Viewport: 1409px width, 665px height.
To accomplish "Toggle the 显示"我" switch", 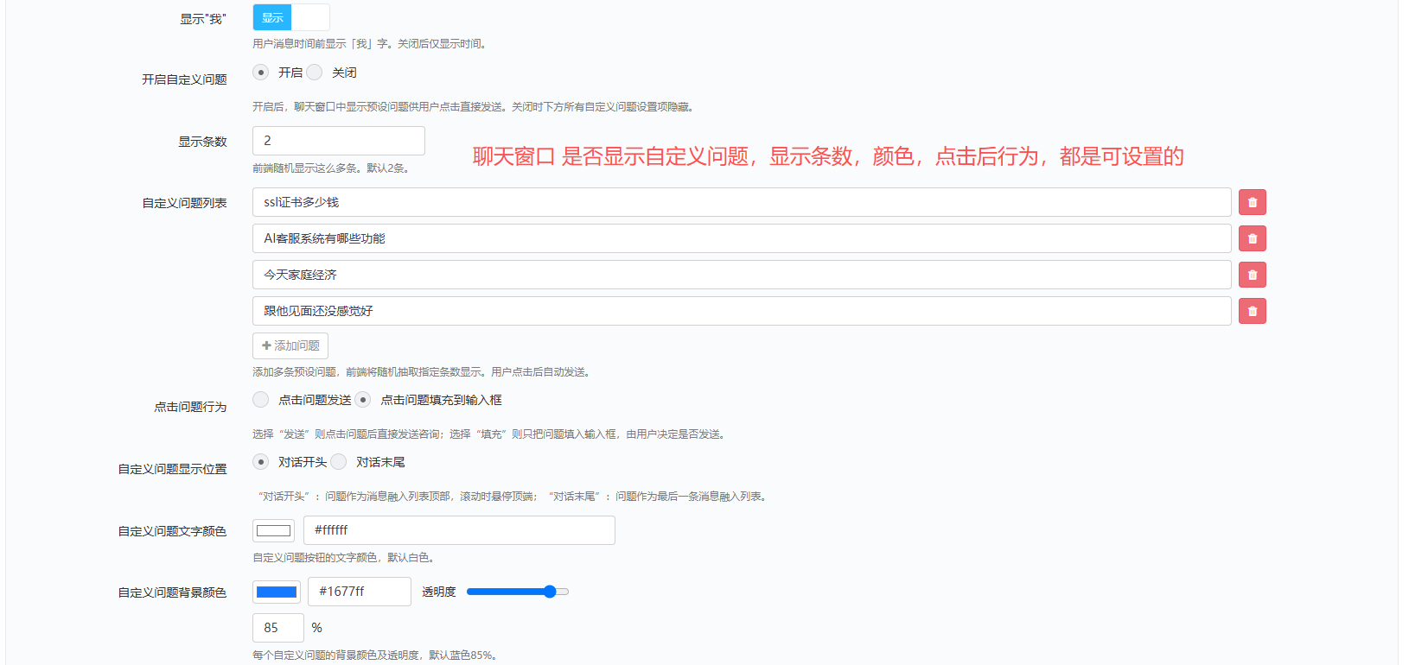I will 291,17.
